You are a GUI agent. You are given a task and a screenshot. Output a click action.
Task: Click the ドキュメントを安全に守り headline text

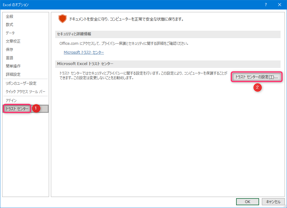coord(126,19)
